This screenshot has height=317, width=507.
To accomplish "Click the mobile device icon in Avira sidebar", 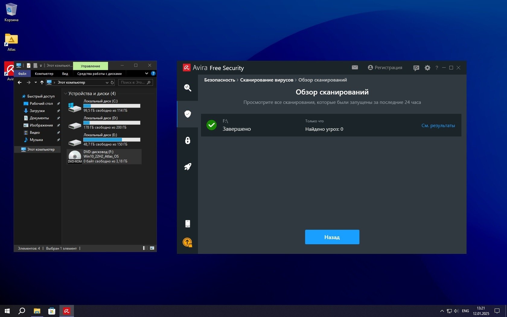I will (187, 223).
